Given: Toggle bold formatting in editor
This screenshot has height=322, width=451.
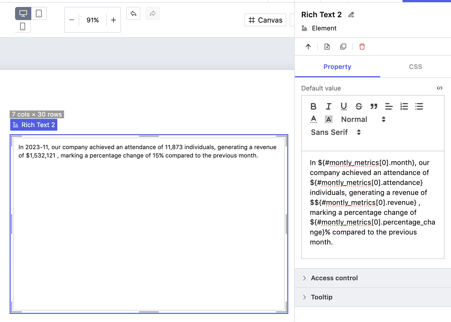Looking at the screenshot, I should tap(313, 106).
